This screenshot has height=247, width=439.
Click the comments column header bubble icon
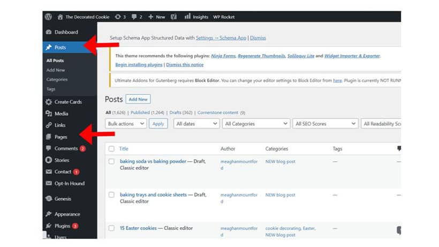coord(399,148)
